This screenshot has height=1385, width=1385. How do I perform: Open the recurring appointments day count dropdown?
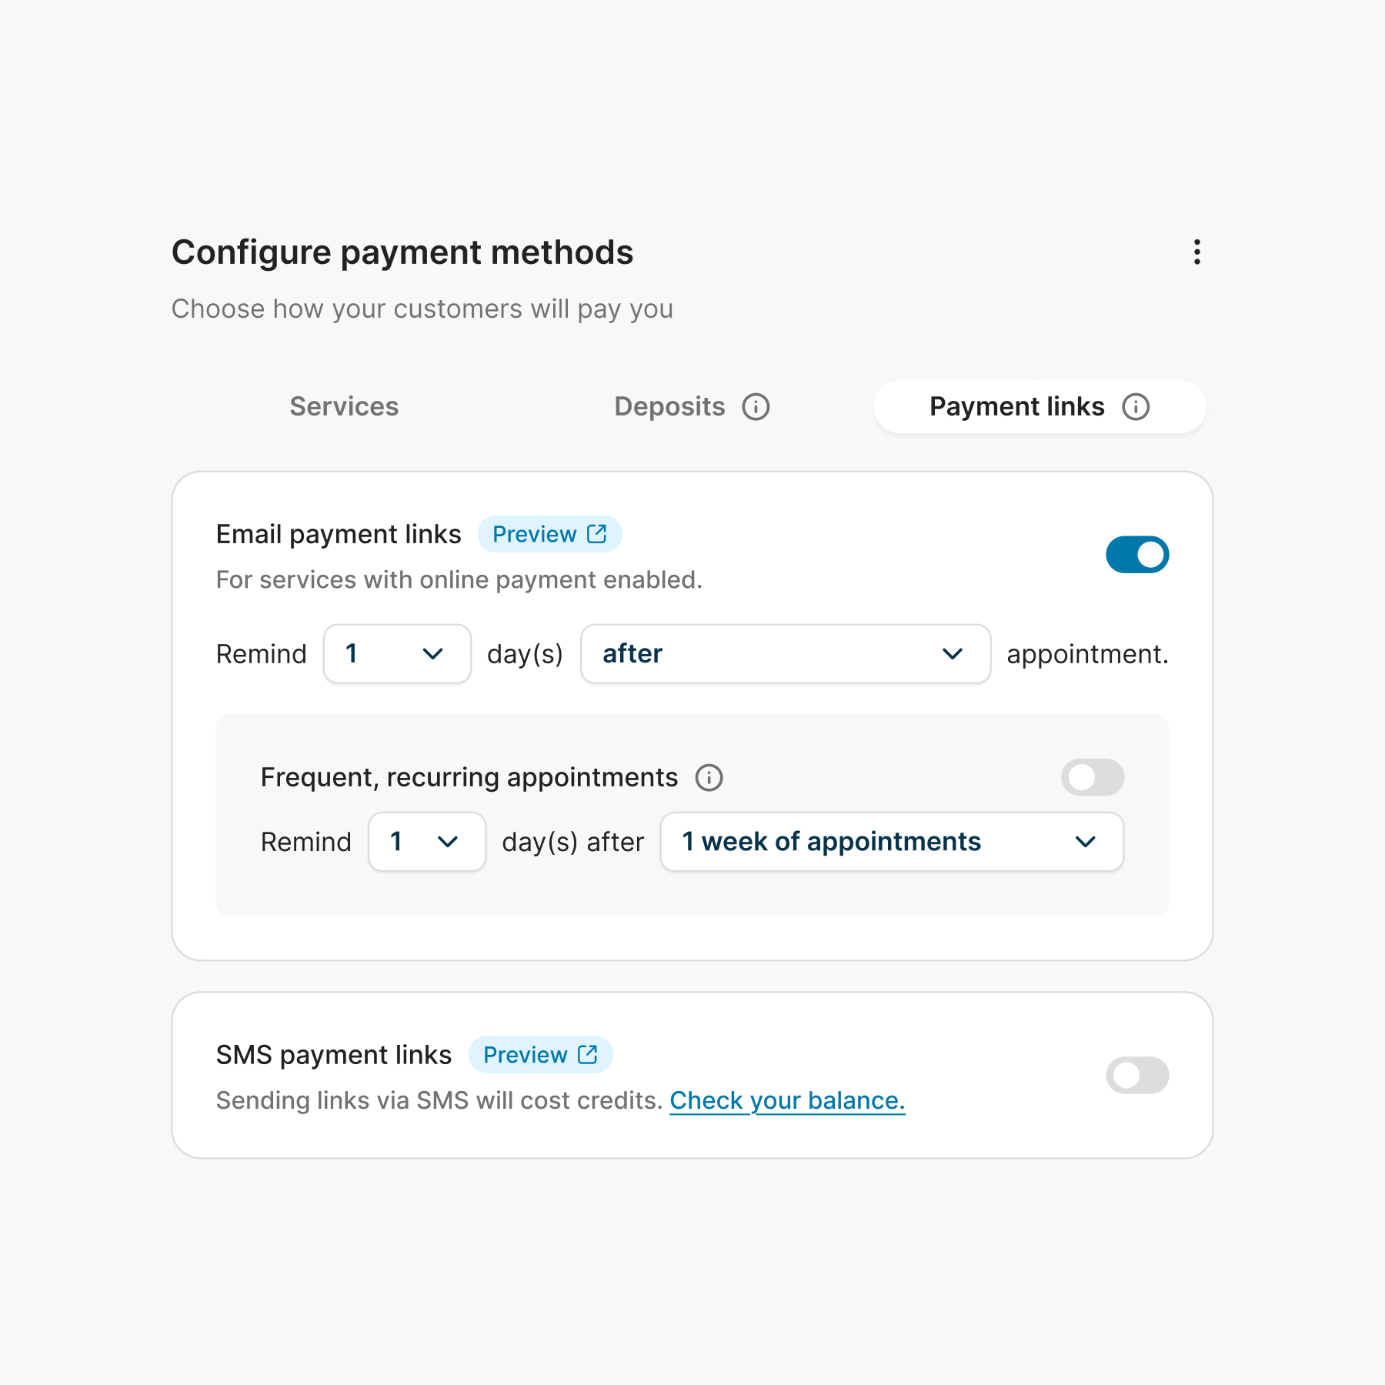coord(426,842)
